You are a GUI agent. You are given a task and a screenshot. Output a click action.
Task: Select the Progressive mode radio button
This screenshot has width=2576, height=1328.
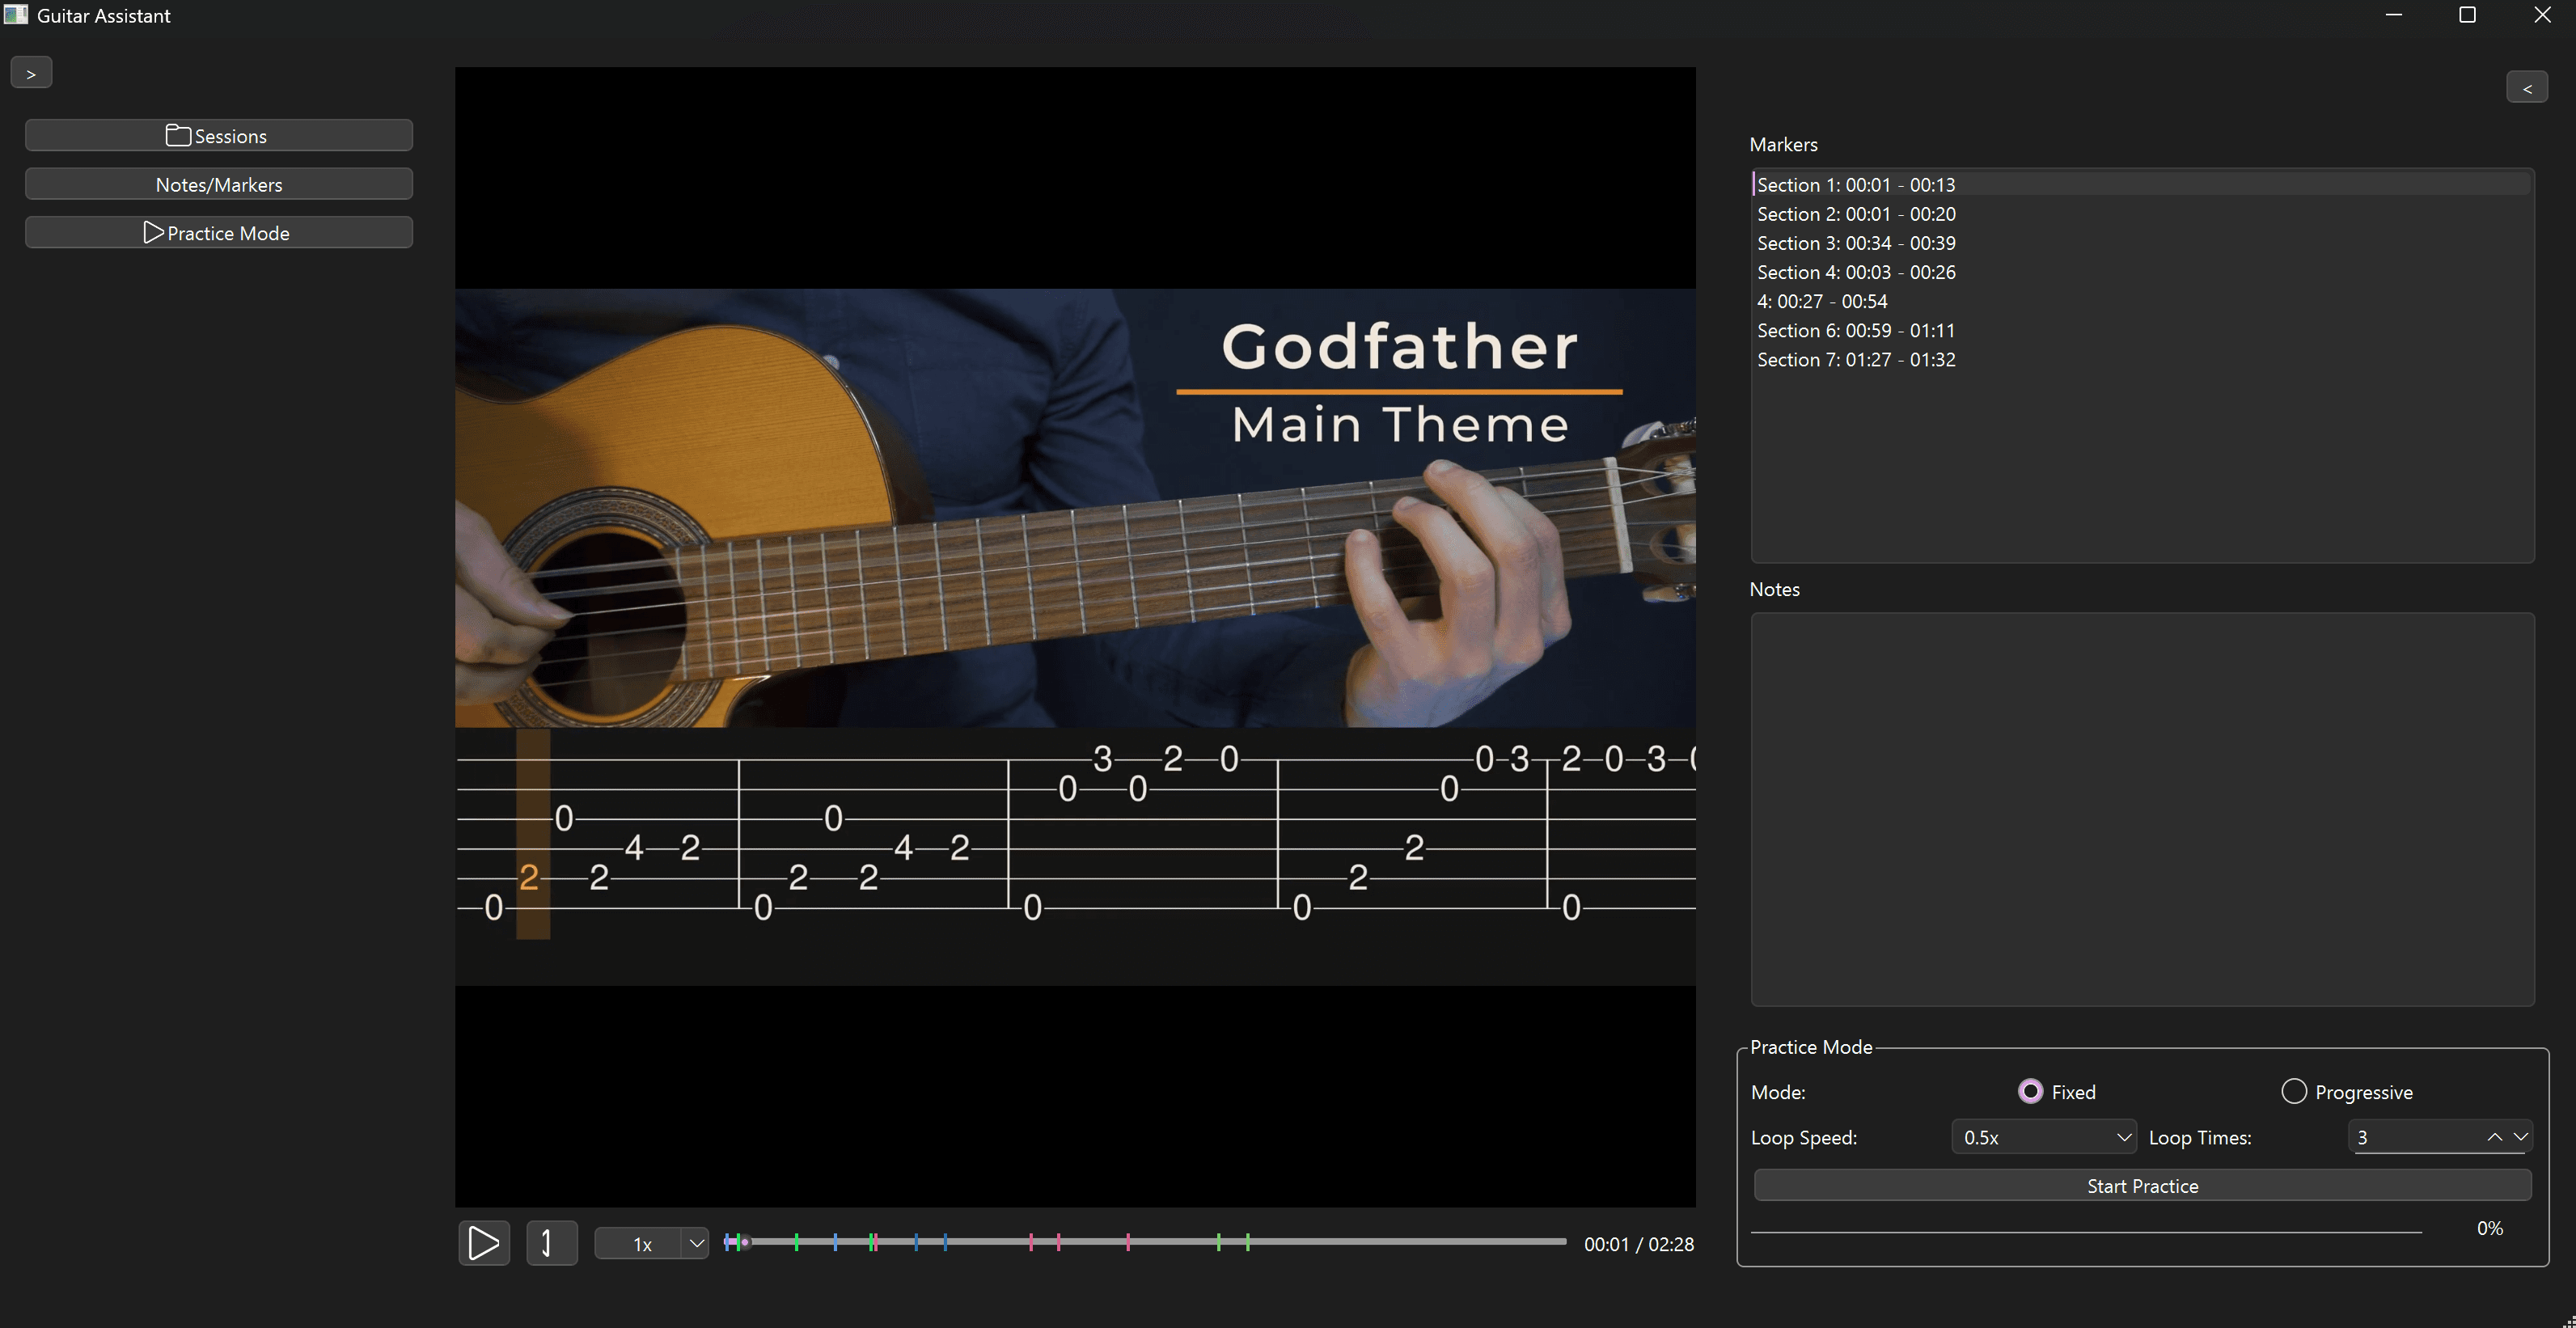2293,1091
